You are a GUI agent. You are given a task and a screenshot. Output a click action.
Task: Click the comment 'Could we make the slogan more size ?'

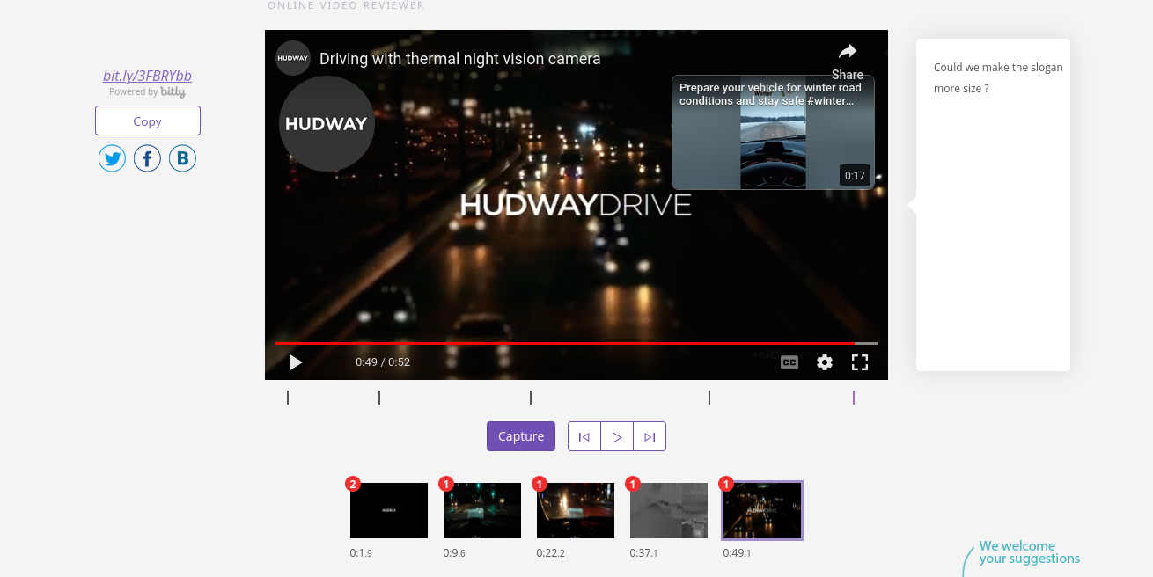point(998,77)
